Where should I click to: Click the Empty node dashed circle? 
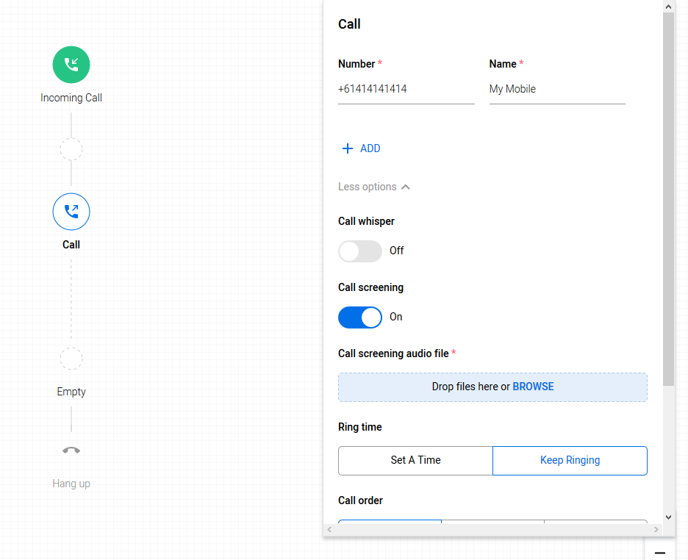(x=71, y=359)
